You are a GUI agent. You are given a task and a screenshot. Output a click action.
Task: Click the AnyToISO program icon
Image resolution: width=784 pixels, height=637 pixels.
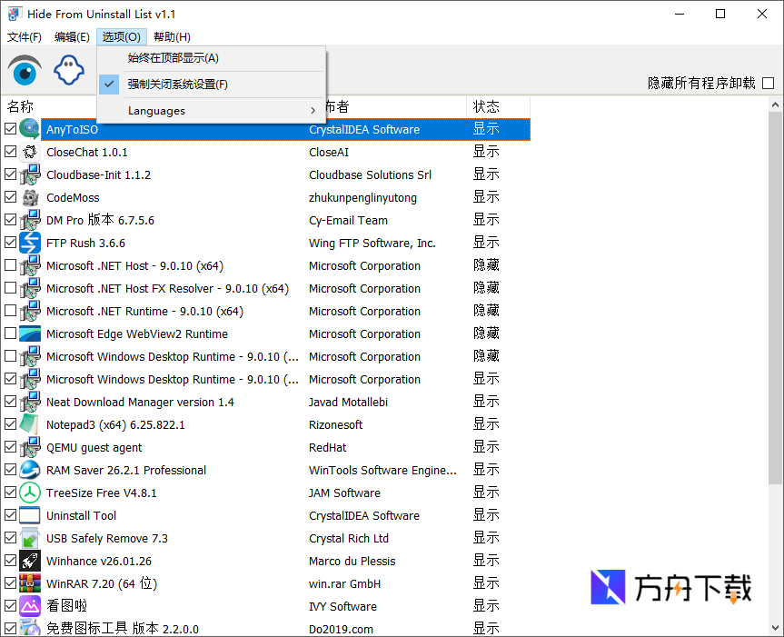point(30,129)
